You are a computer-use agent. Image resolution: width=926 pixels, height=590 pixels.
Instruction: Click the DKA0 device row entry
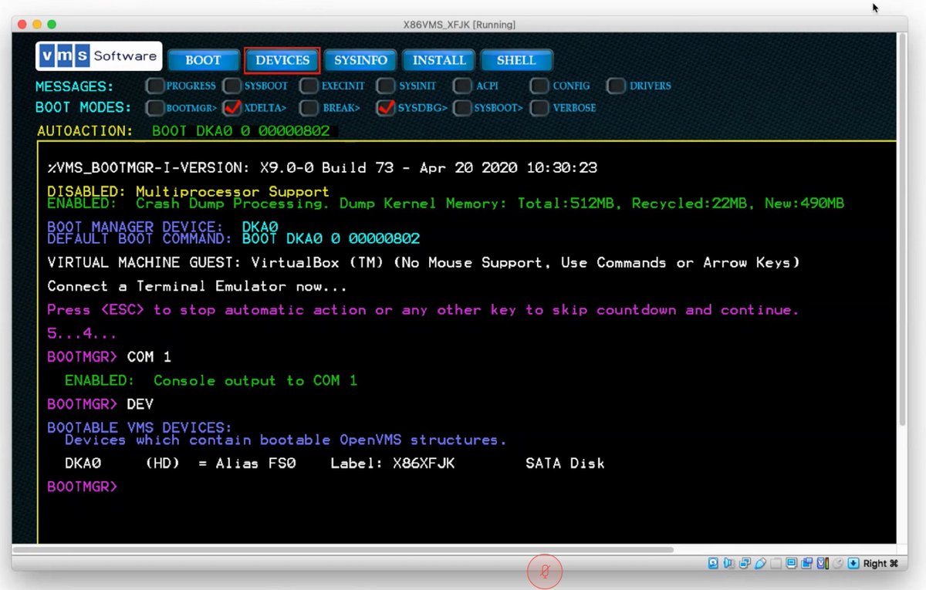[334, 464]
